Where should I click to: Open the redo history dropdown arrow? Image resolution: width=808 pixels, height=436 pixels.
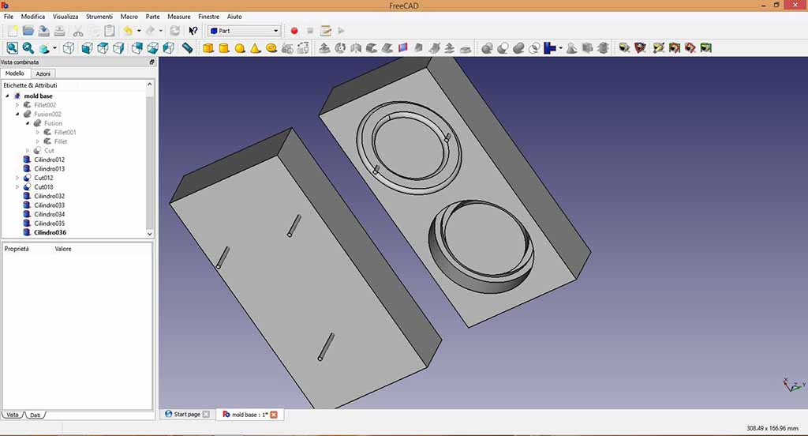[161, 31]
